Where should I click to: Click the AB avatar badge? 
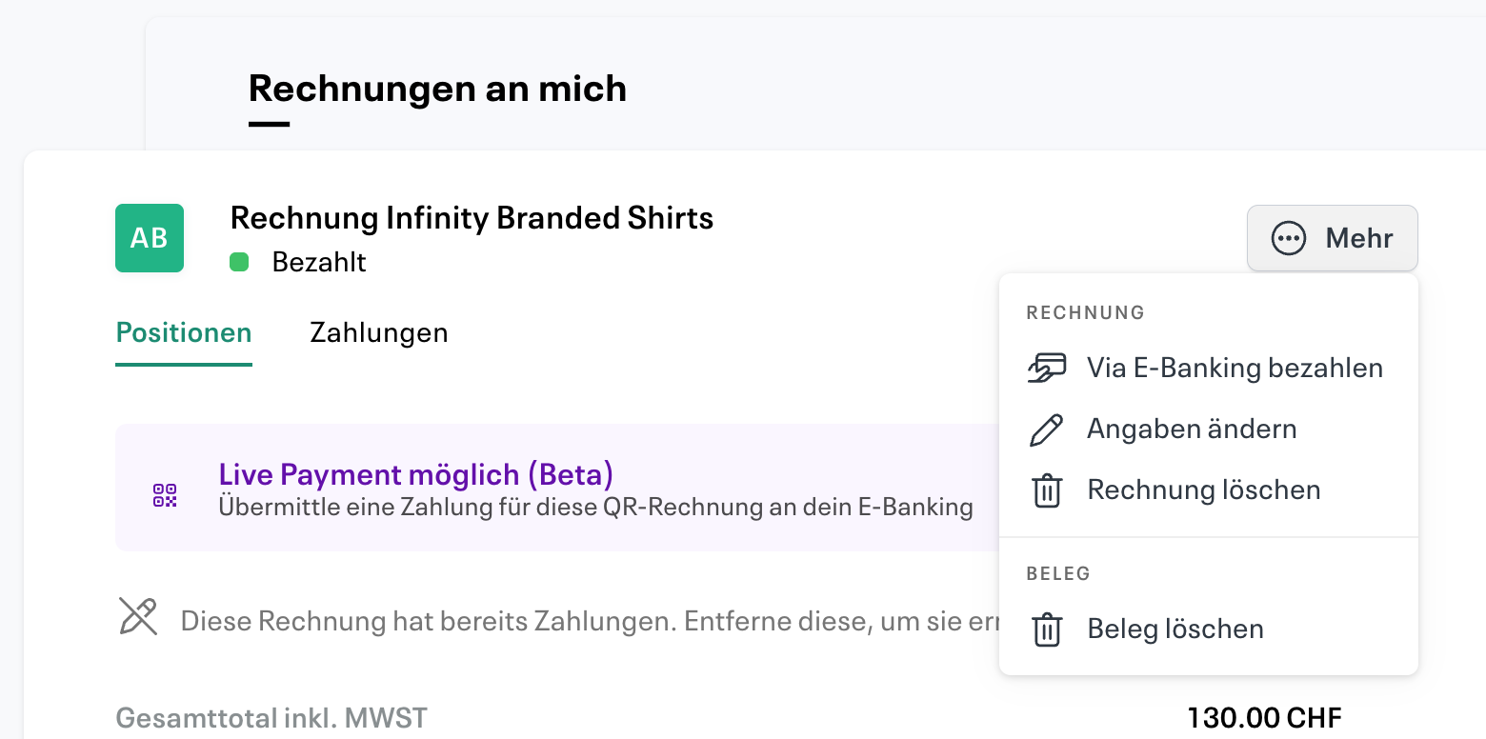[x=150, y=238]
